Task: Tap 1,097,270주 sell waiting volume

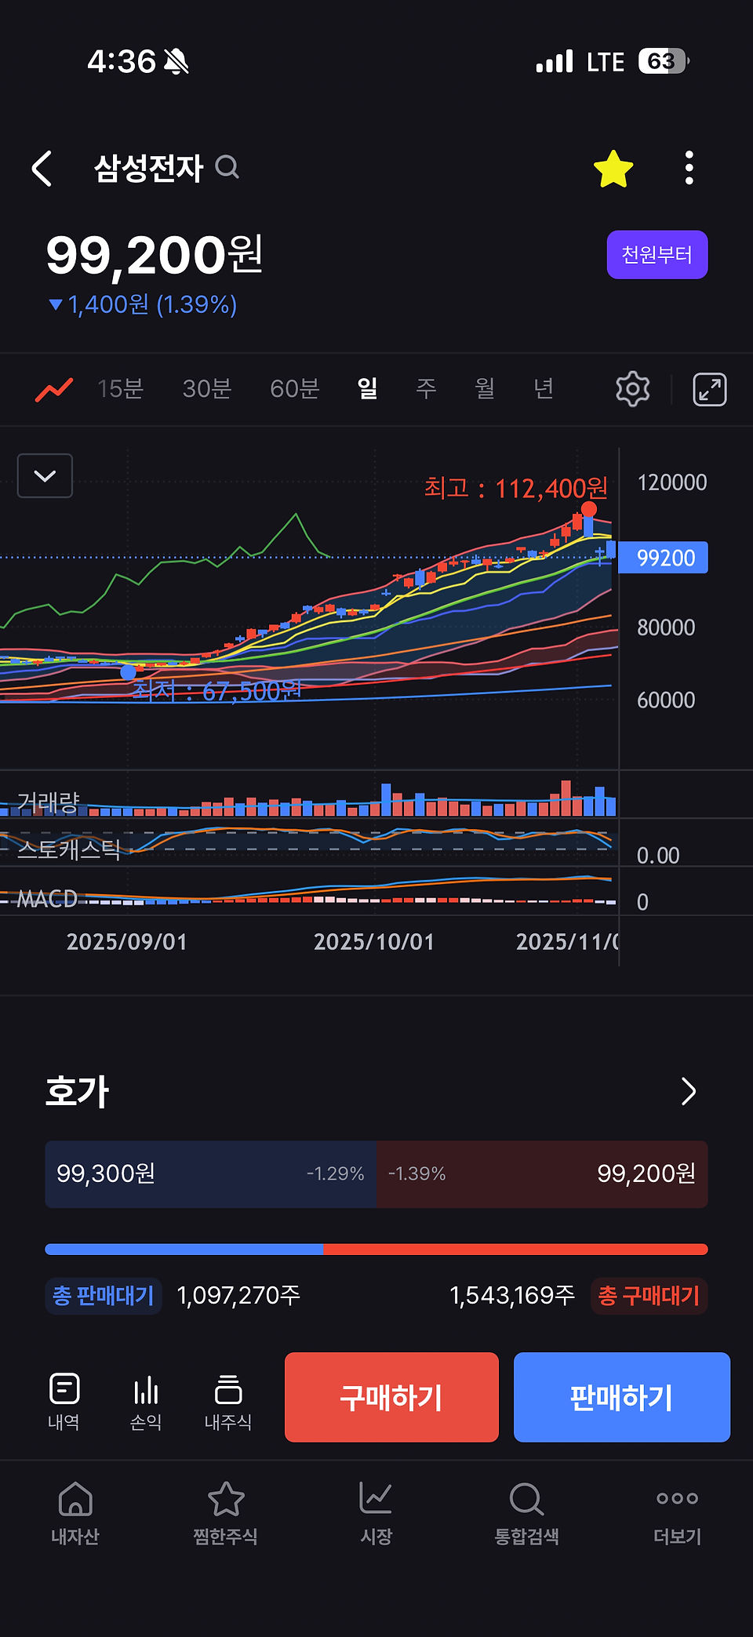Action: [x=238, y=1295]
